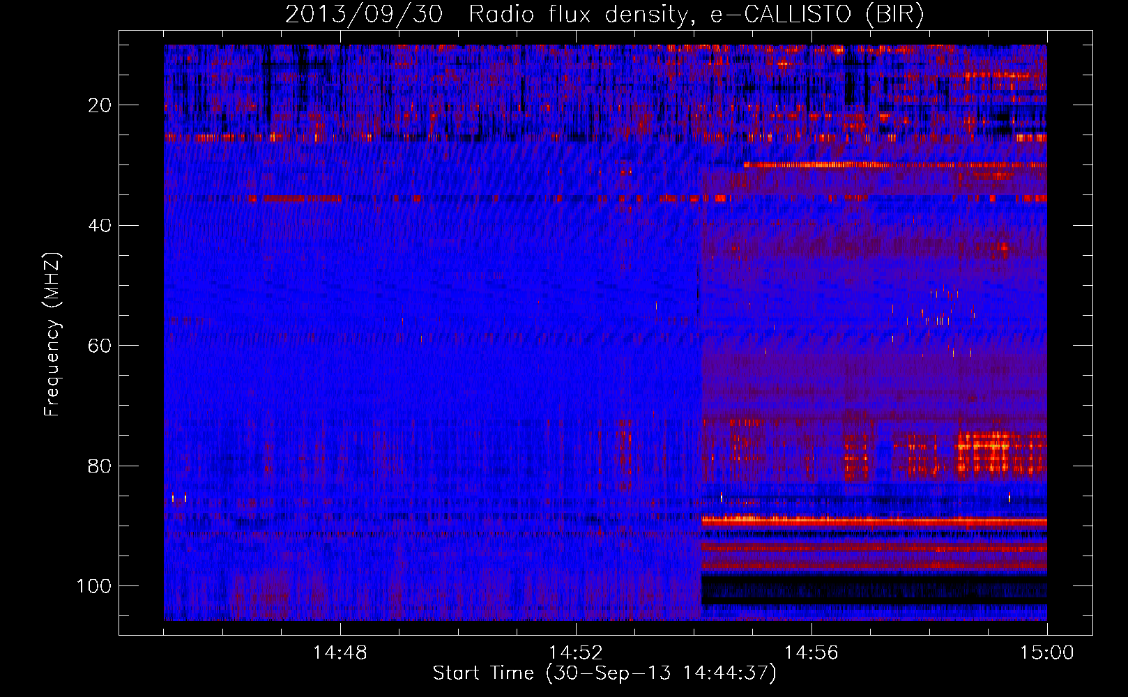The width and height of the screenshot is (1128, 697).
Task: Click the 15:00 time tick label
Action: coord(1047,653)
